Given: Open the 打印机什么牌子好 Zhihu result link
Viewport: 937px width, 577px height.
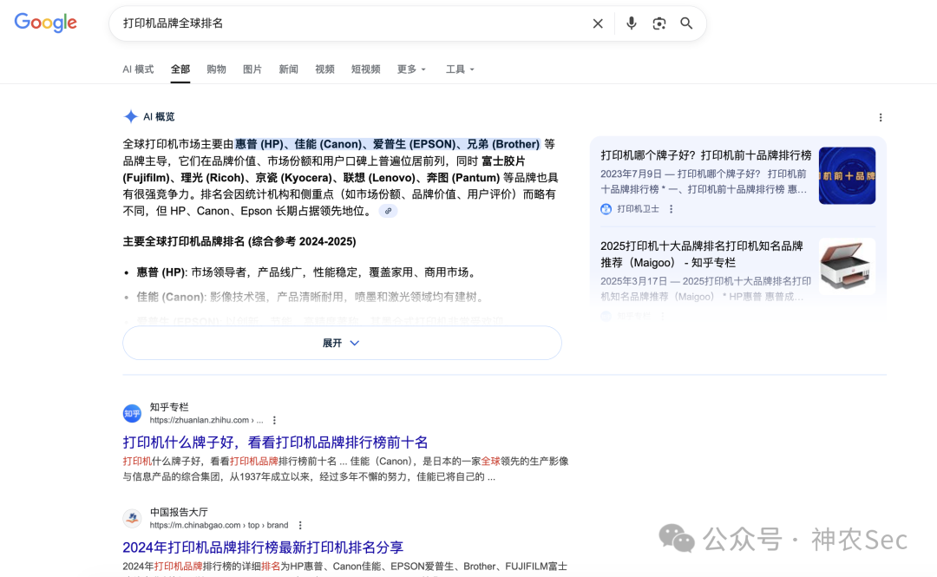Looking at the screenshot, I should click(274, 443).
